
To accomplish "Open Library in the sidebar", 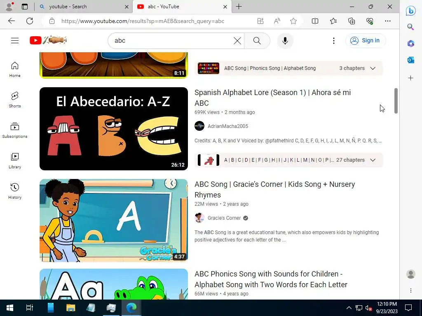I will (x=15, y=160).
